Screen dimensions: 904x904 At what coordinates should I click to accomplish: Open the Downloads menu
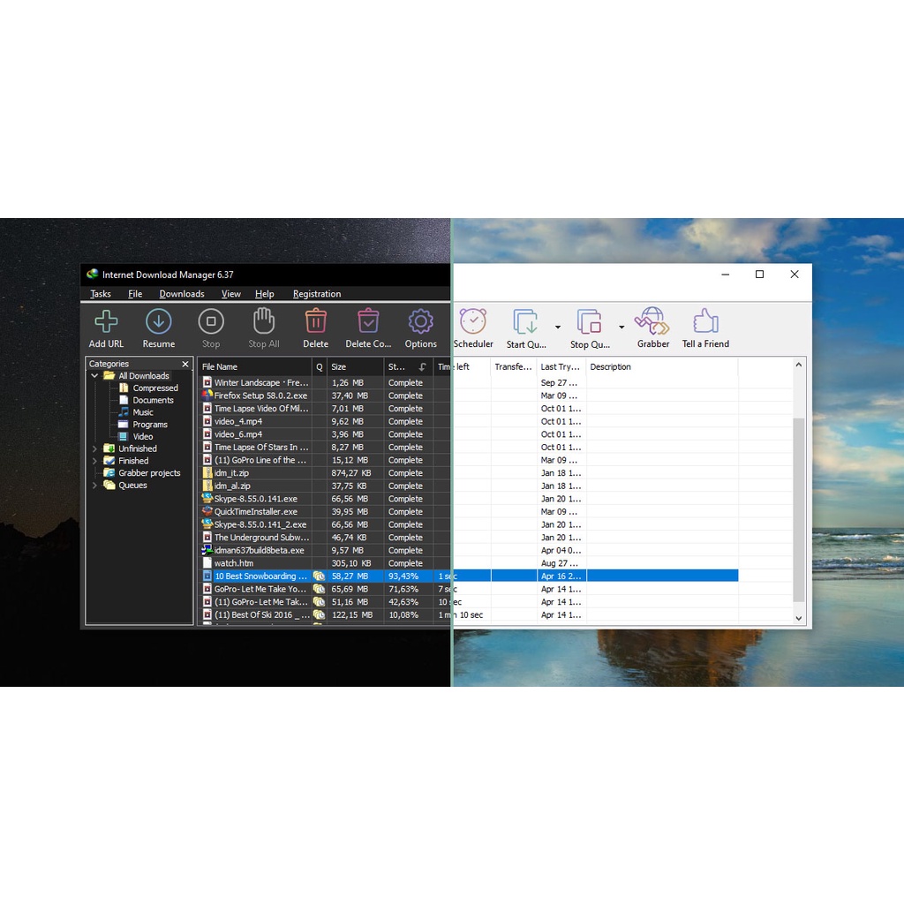pyautogui.click(x=182, y=293)
